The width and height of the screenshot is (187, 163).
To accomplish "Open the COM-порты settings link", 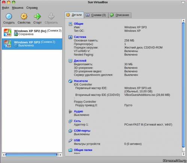I will pos(82,131).
